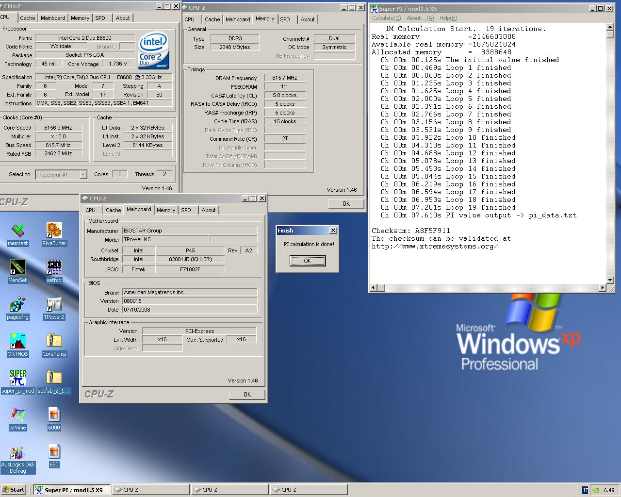Viewport: 621px width, 497px height.
Task: Activate the third CPU-Z taskbar button
Action: 309,490
